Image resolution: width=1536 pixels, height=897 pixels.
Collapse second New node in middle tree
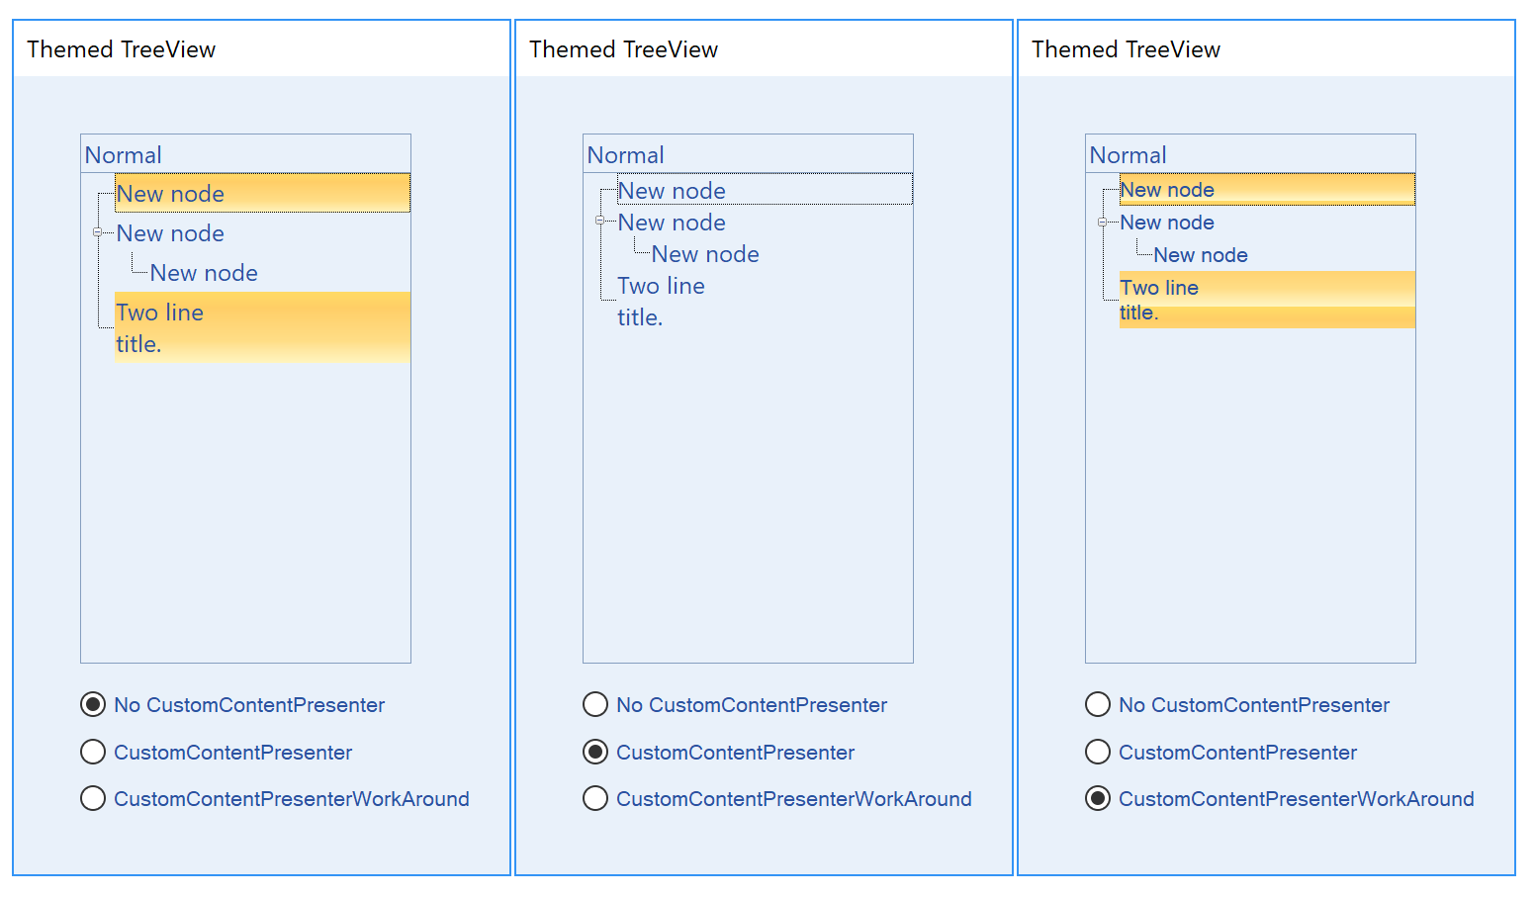pyautogui.click(x=599, y=221)
